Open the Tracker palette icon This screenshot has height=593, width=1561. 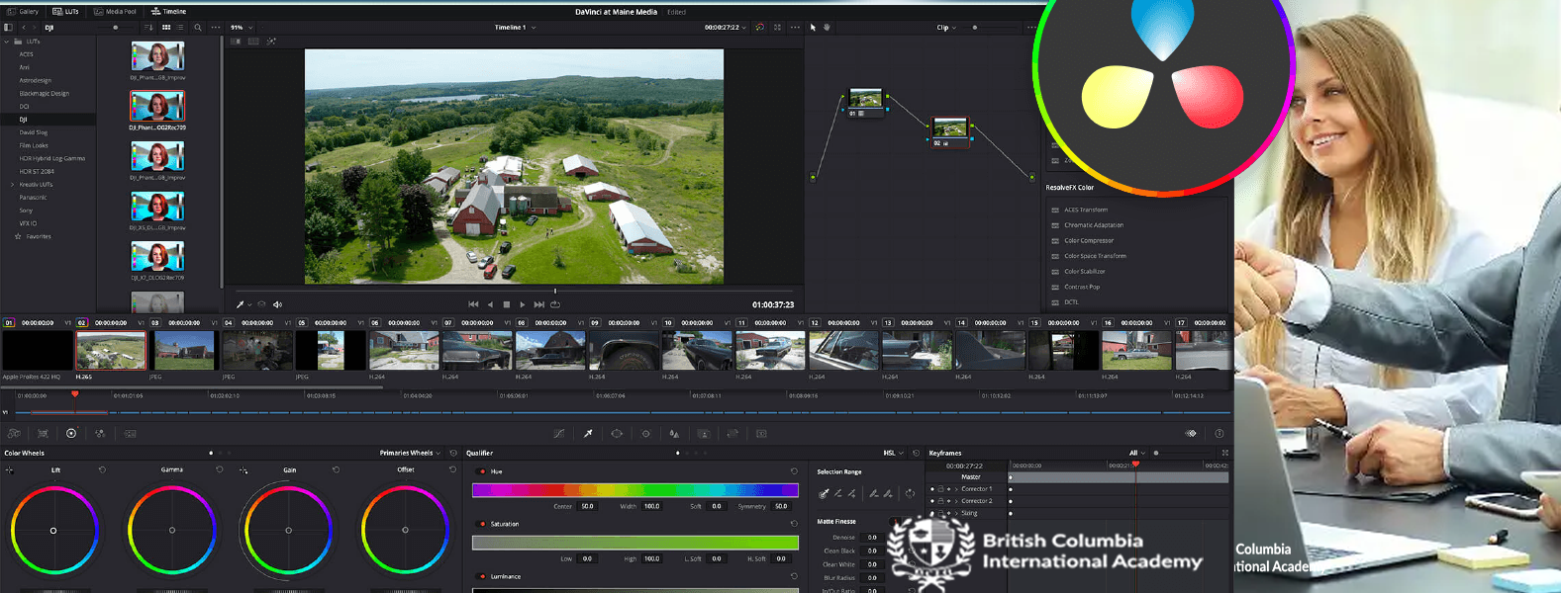646,433
